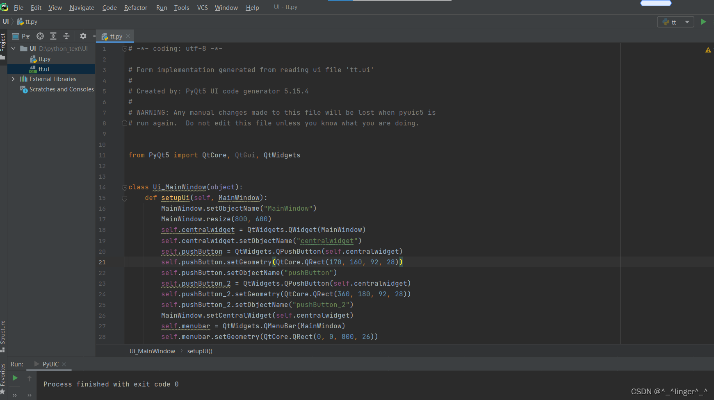This screenshot has height=400, width=714.
Task: Toggle the Favorites tool window sidebar tab
Action: coord(3,378)
